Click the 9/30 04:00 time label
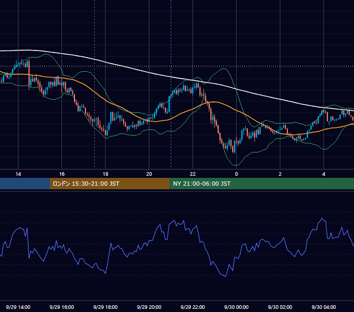This screenshot has width=354, height=312. pos(324,307)
